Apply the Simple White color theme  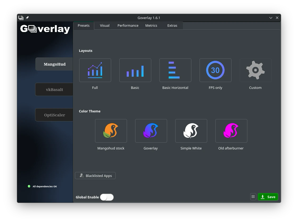pos(191,131)
